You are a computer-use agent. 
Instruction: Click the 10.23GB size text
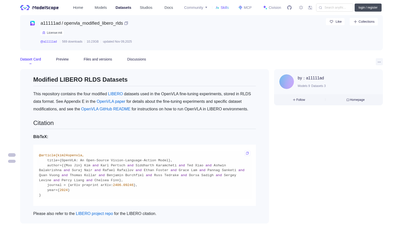[93, 42]
